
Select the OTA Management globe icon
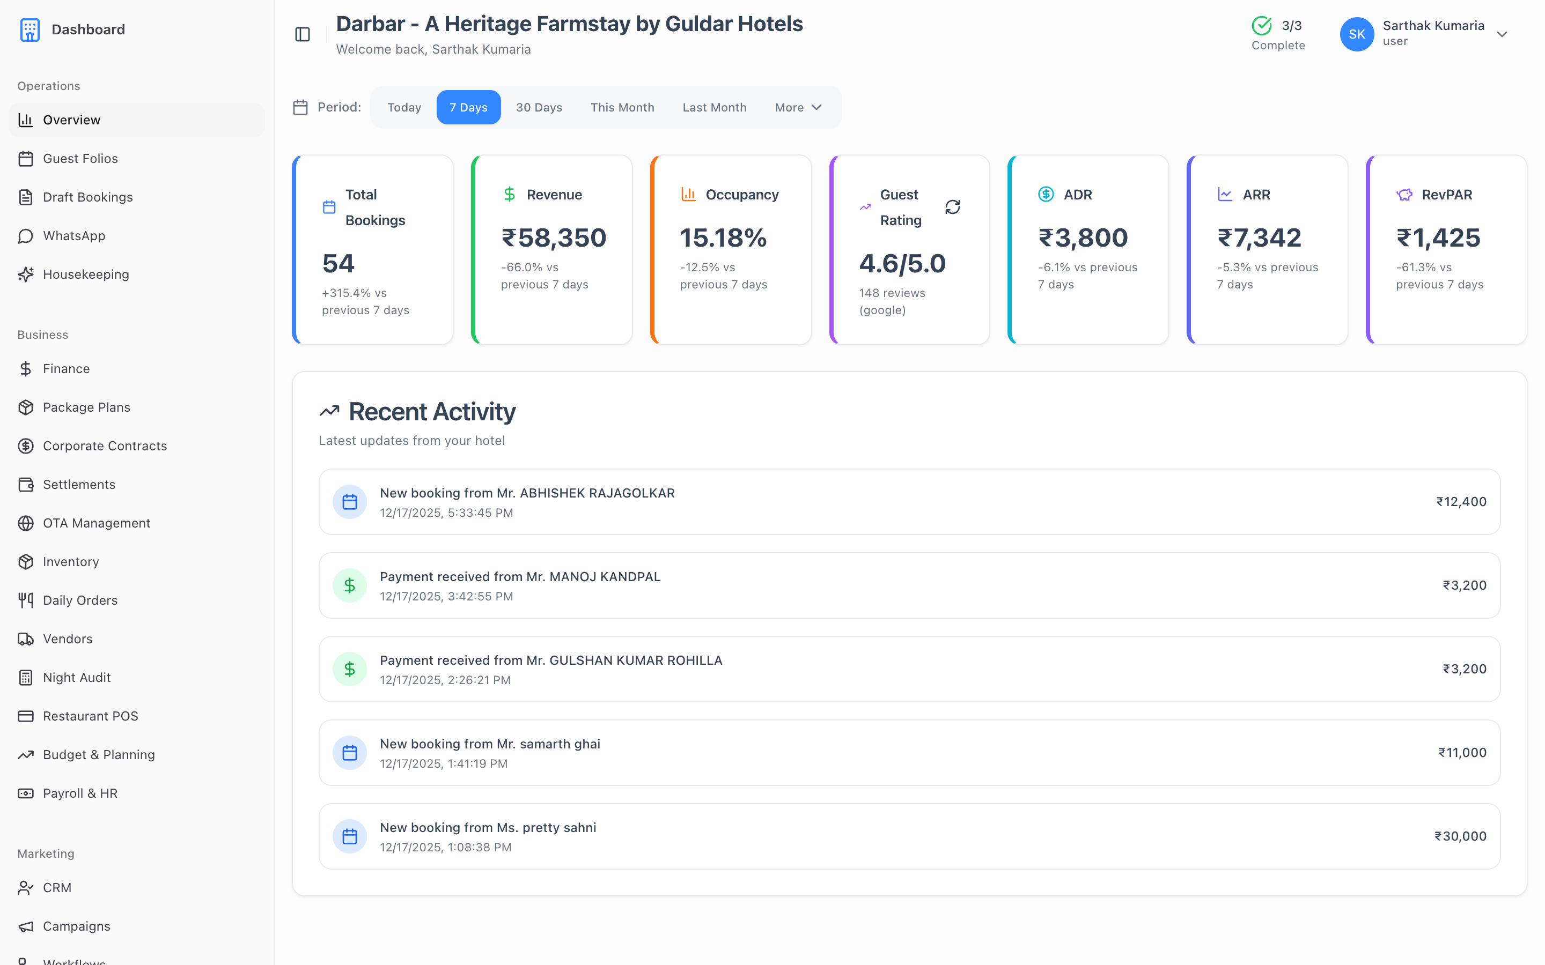pos(26,523)
